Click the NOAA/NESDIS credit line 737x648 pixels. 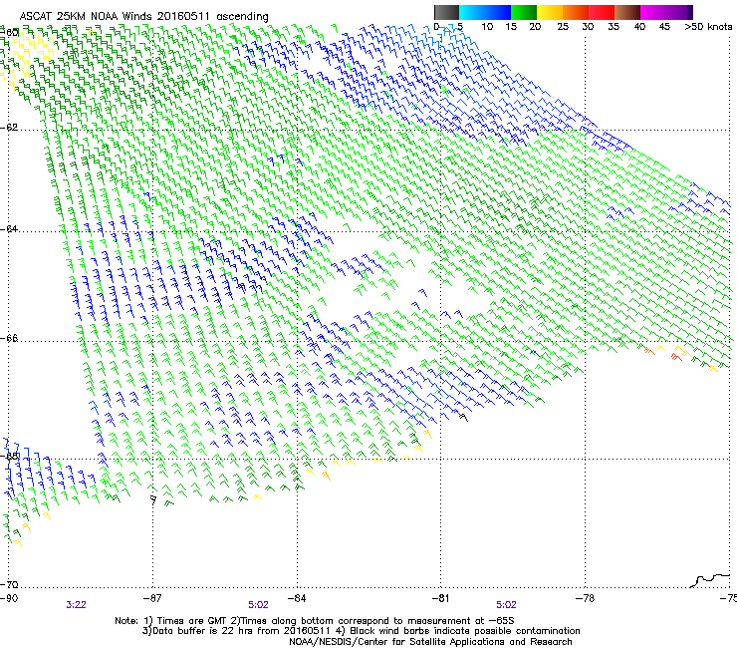pos(430,642)
